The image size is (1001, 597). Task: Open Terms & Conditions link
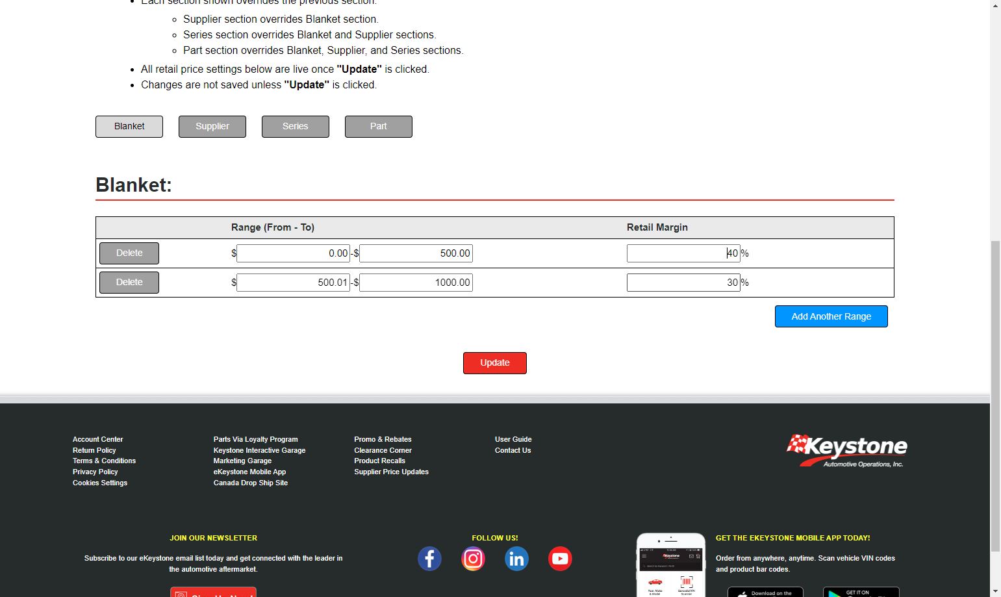pyautogui.click(x=105, y=461)
